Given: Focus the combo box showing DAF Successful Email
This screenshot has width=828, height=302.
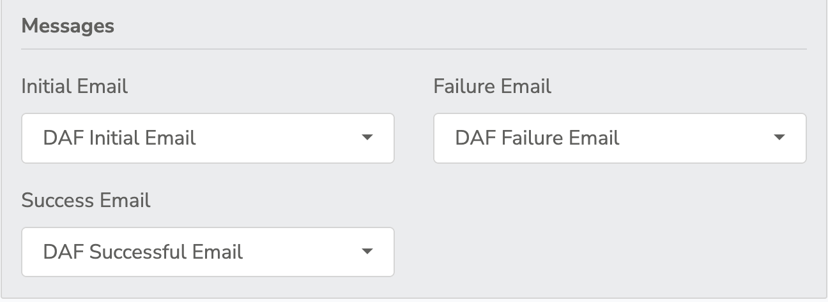Looking at the screenshot, I should 208,252.
